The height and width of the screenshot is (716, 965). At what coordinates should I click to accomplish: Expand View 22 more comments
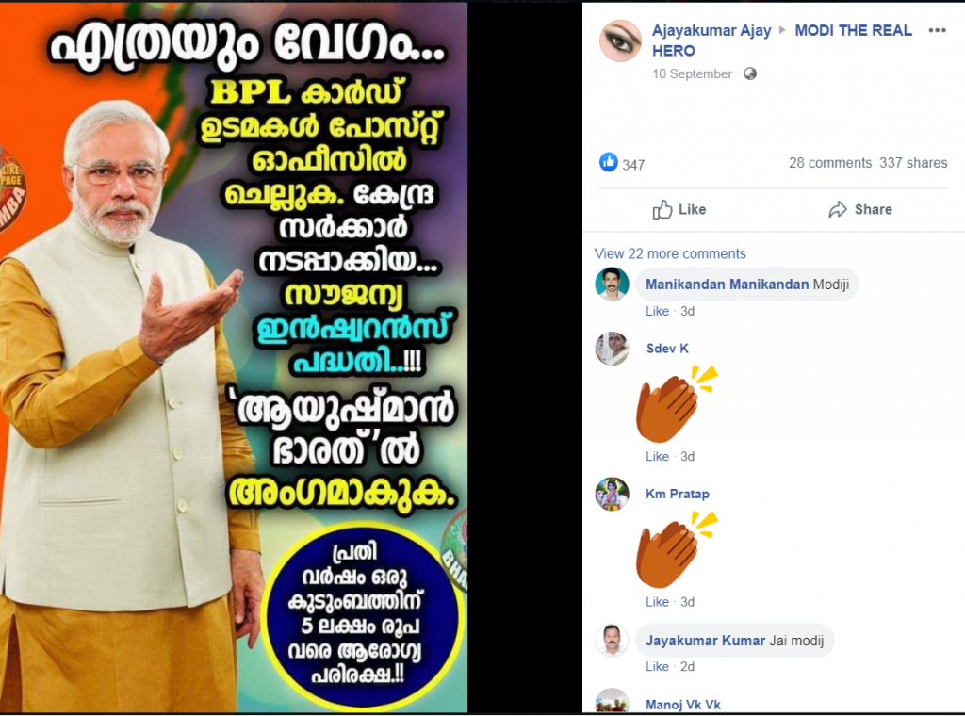[670, 253]
